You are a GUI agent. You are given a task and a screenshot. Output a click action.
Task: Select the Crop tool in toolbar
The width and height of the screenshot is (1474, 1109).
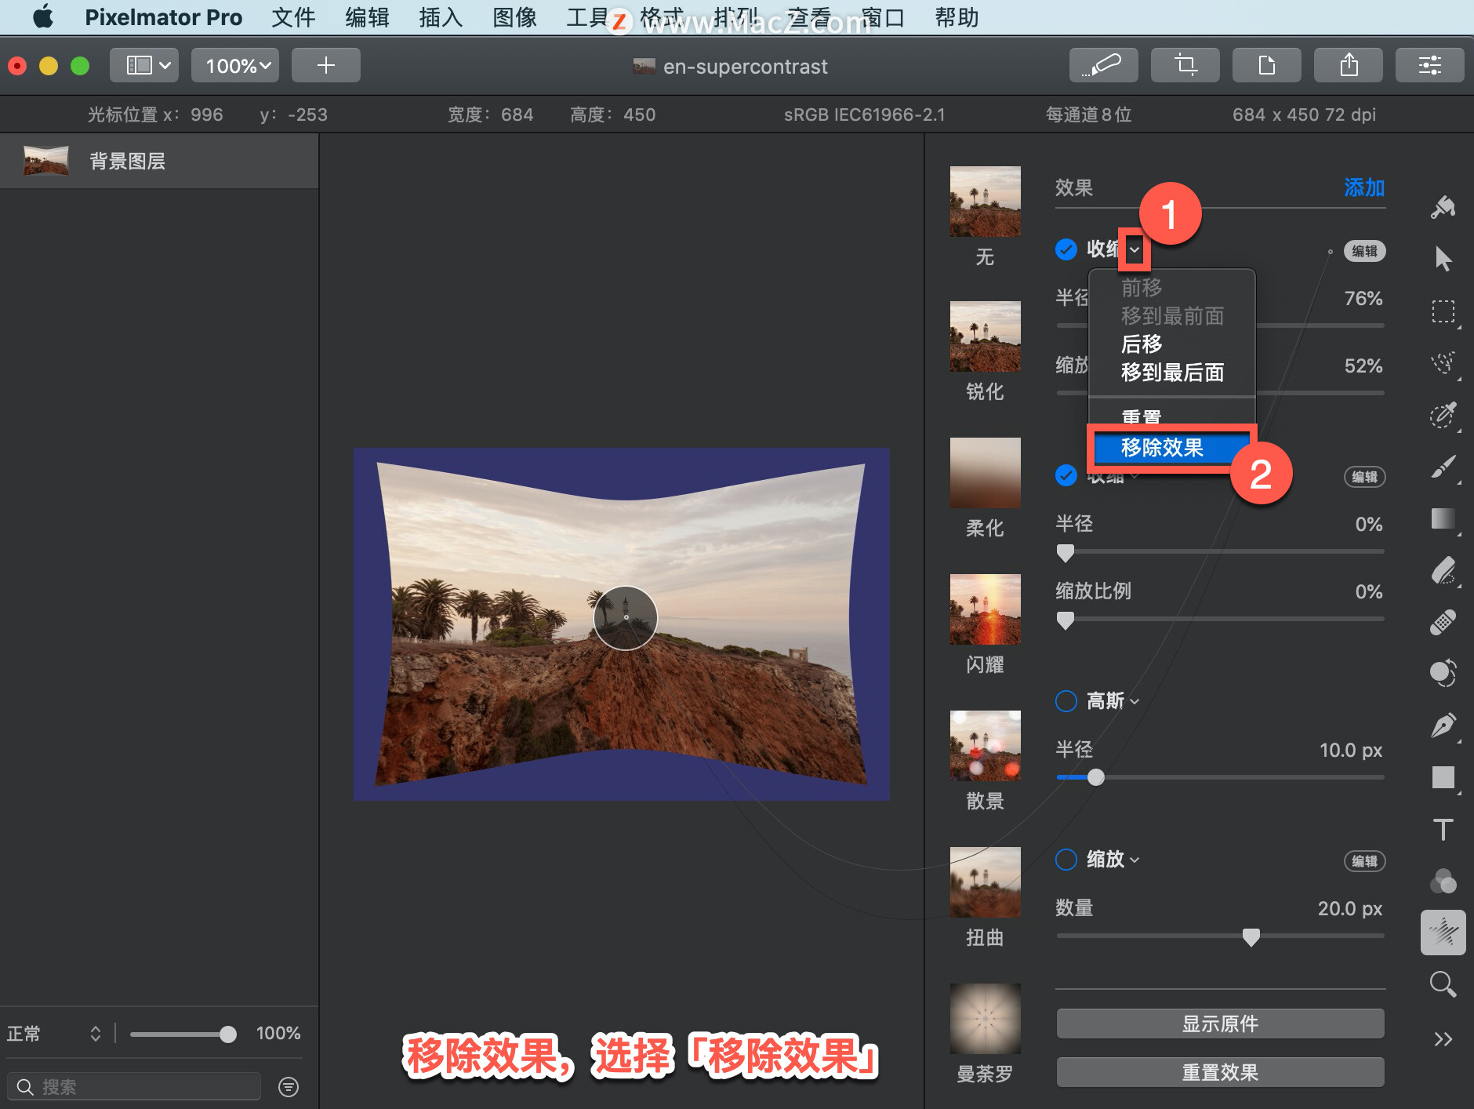pos(1185,65)
